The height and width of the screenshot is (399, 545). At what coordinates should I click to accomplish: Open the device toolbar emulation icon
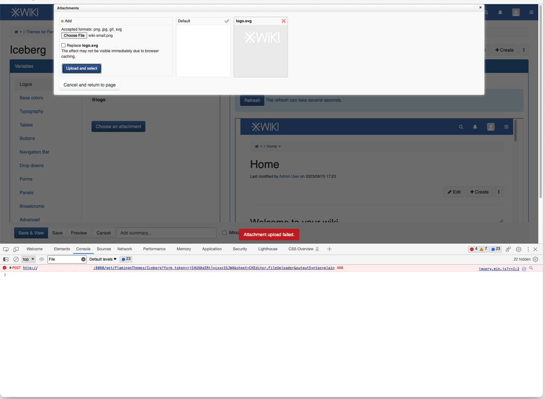pyautogui.click(x=16, y=249)
